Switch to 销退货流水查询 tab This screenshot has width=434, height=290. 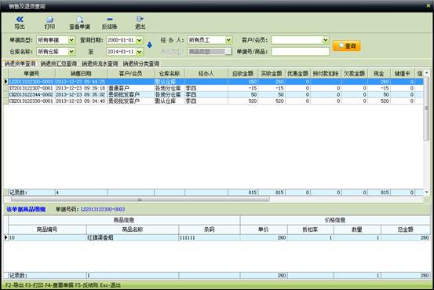100,64
